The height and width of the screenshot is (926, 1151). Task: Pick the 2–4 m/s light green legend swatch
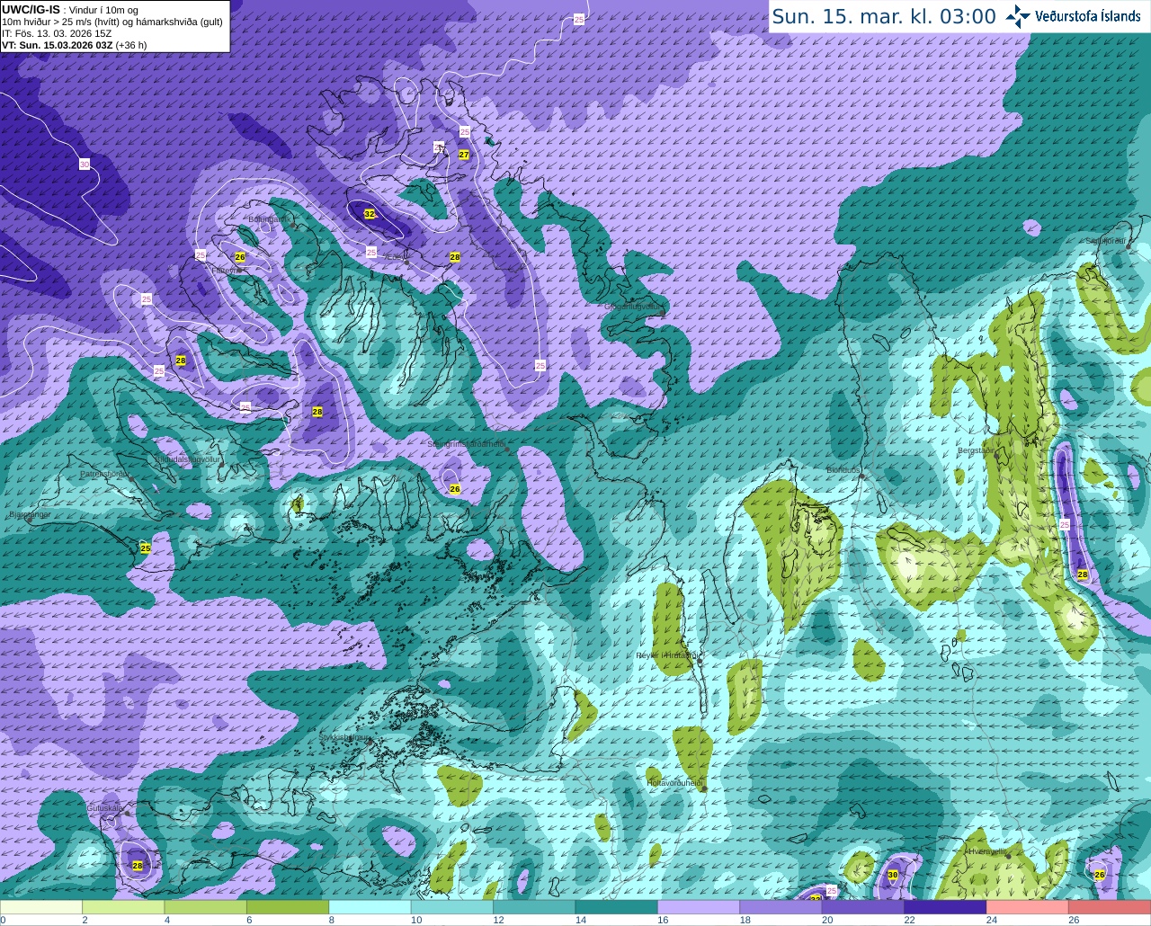coord(123,907)
